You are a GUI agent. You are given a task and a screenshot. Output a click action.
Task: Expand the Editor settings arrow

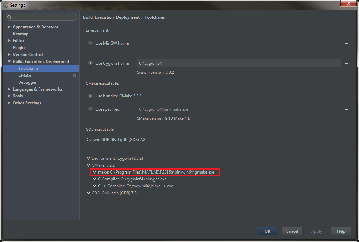pyautogui.click(x=9, y=40)
